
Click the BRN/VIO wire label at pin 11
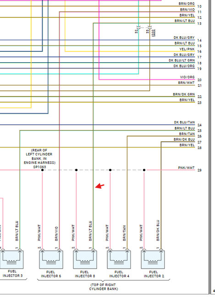point(187,10)
